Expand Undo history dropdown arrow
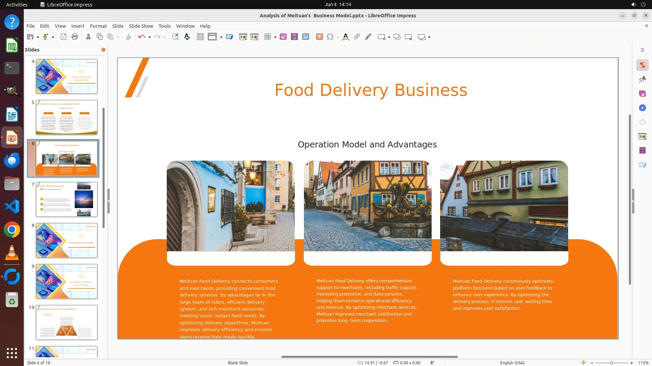652x366 pixels. (x=149, y=37)
